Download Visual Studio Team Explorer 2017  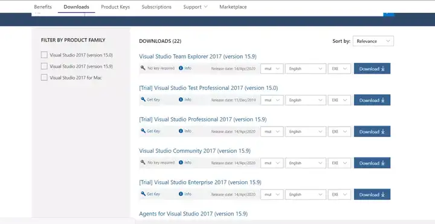tap(372, 69)
